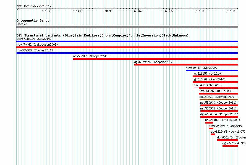Click the red dgv6680n54 variant bar
The image size is (246, 165).
tap(219, 117)
